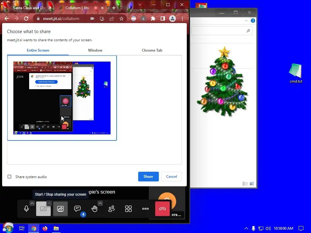Image resolution: width=311 pixels, height=233 pixels.
Task: Open the notification center
Action: 301,228
